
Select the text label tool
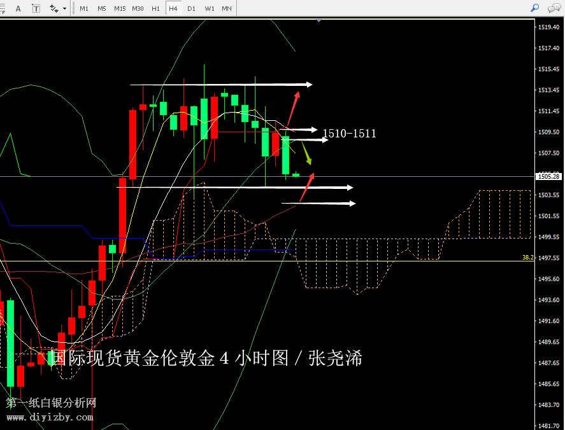tap(36, 8)
